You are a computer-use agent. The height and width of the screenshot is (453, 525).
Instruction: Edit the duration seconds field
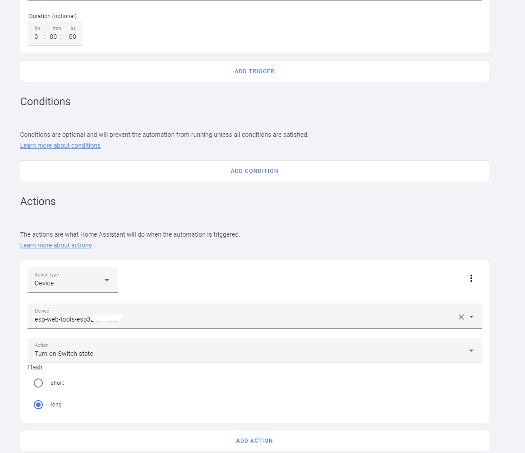(x=72, y=37)
